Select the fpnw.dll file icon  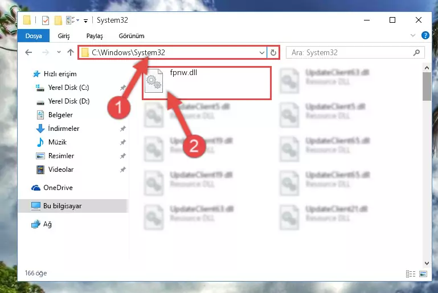pos(154,81)
